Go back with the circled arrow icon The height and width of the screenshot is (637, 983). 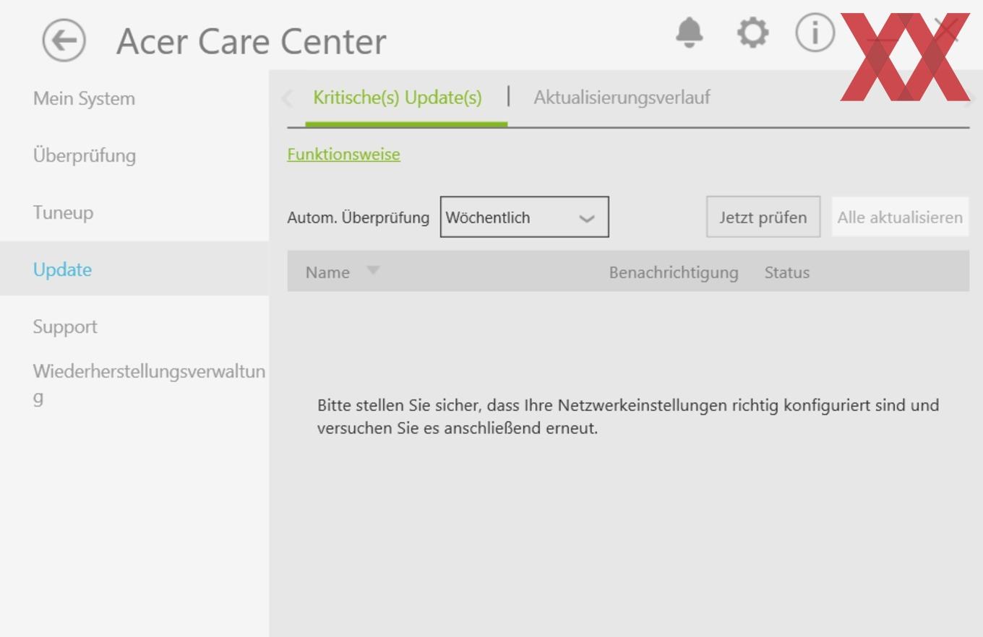coord(64,40)
